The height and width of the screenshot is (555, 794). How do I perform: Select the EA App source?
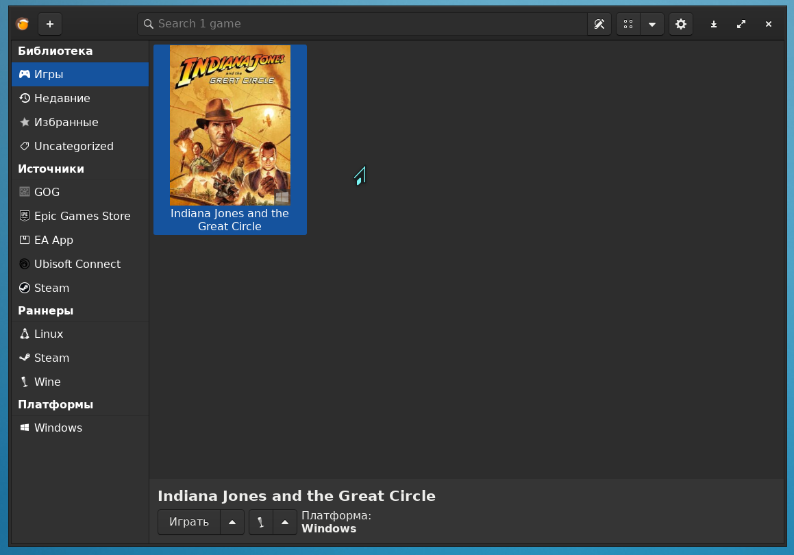click(80, 240)
